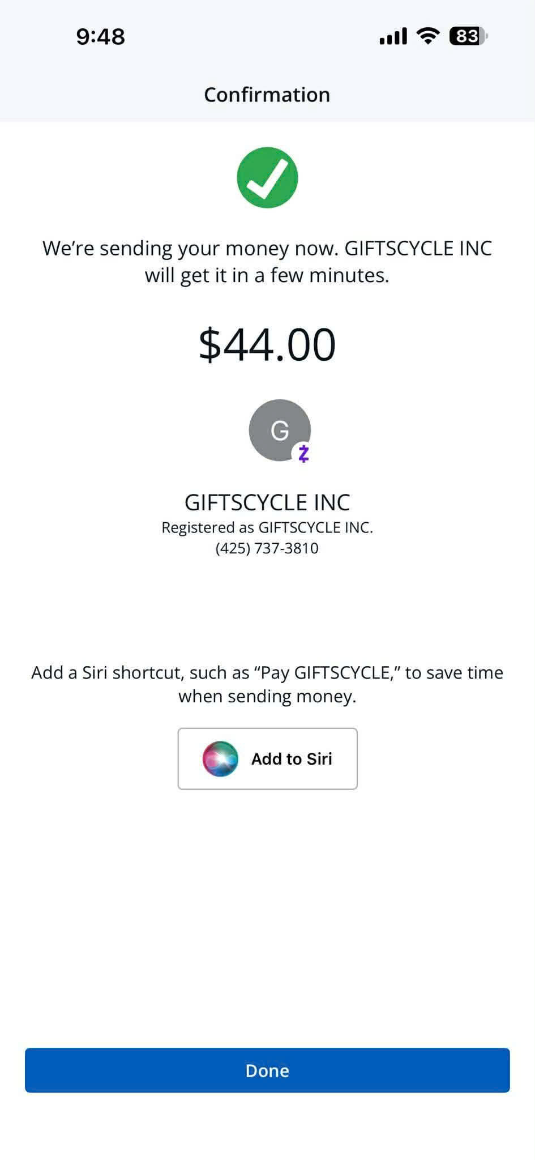Viewport: 535px width, 1160px height.
Task: Tap the green success checkmark icon
Action: click(x=267, y=178)
